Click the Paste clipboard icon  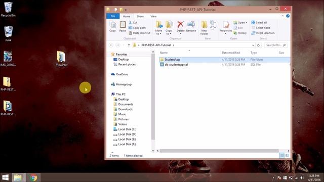(123, 26)
